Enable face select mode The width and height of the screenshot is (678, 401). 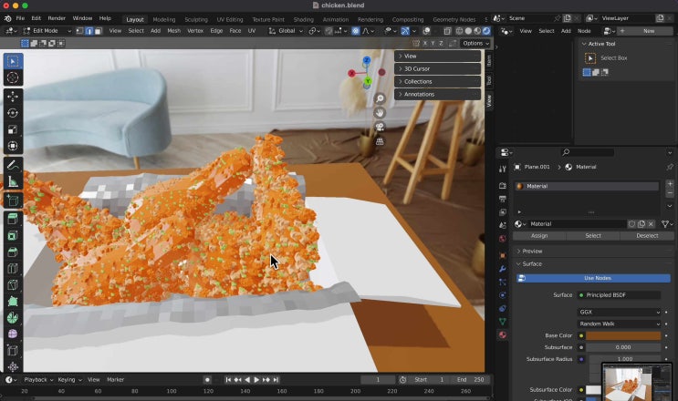coord(99,31)
